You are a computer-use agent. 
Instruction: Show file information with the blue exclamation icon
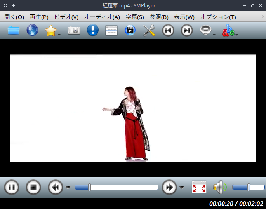tap(93, 30)
